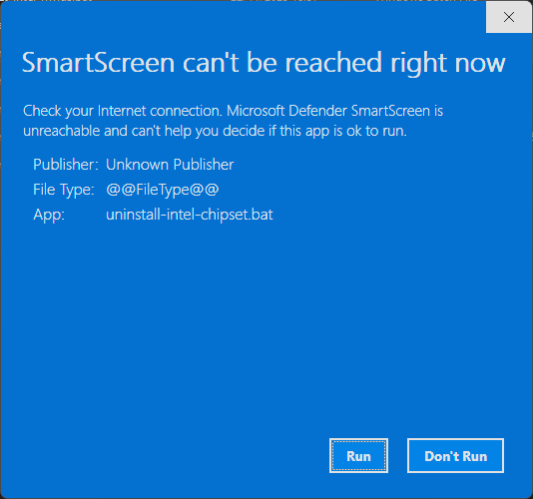Image resolution: width=533 pixels, height=499 pixels.
Task: Click "can't be reached" in the heading
Action: click(282, 63)
